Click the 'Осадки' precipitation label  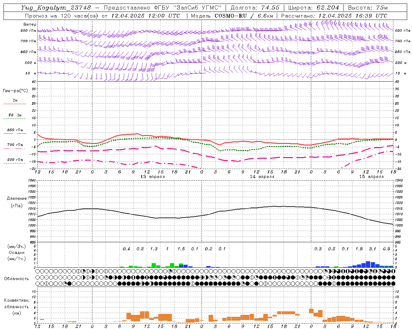(17, 253)
